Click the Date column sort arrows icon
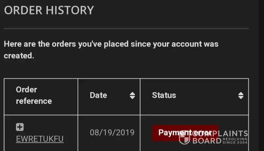264x151 pixels. point(132,95)
